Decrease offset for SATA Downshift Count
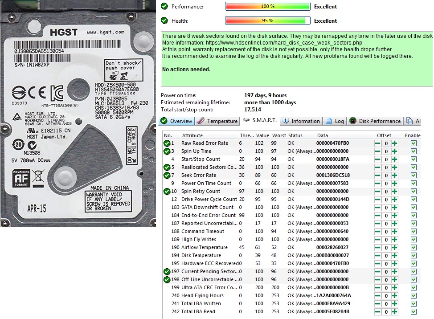This screenshot has height=319, width=434. coord(377,208)
